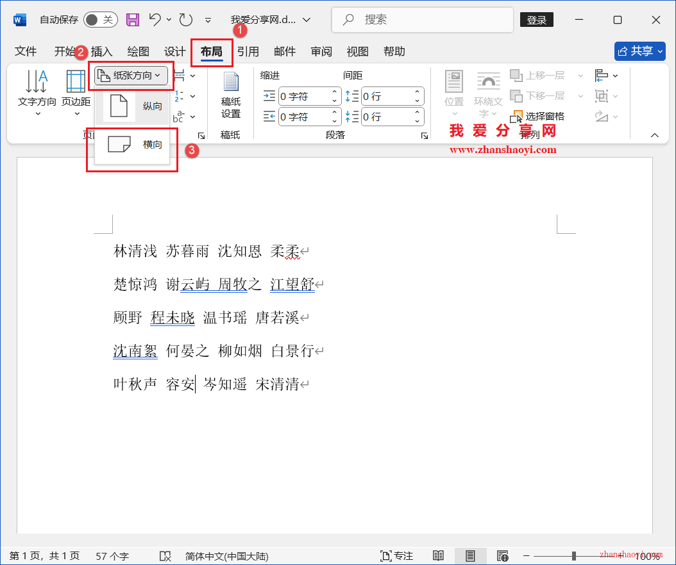This screenshot has height=565, width=676.
Task: Increase left indent with up arrow
Action: [335, 92]
